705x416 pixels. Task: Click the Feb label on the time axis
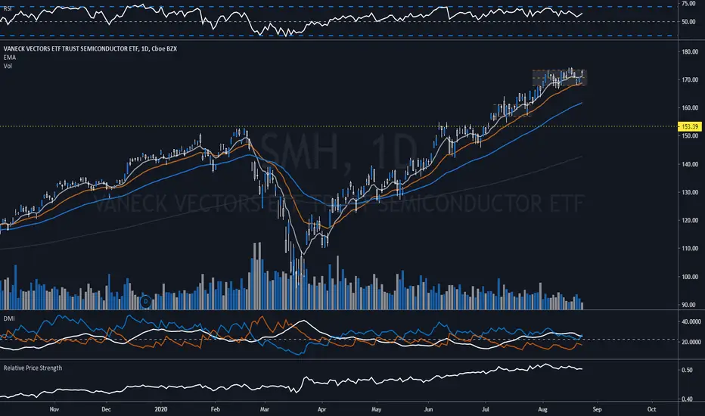click(216, 409)
